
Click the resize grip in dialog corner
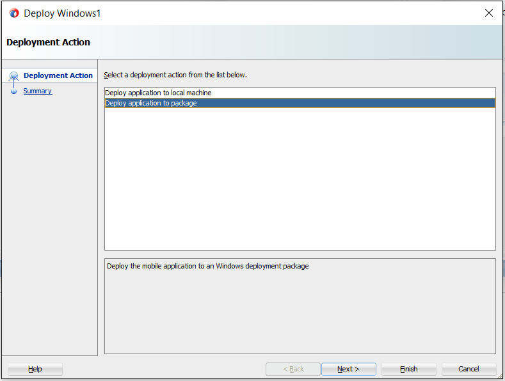(499, 376)
